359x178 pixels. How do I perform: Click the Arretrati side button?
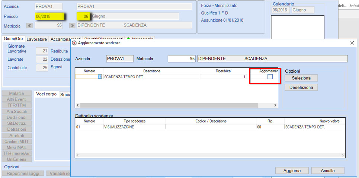[x=16, y=136]
